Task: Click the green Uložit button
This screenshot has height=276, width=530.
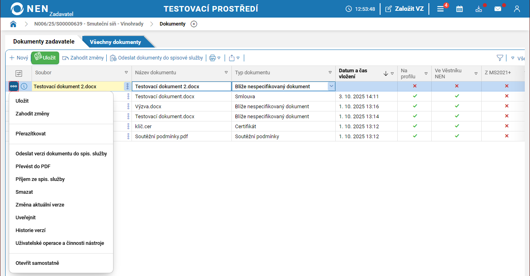Action: click(45, 58)
